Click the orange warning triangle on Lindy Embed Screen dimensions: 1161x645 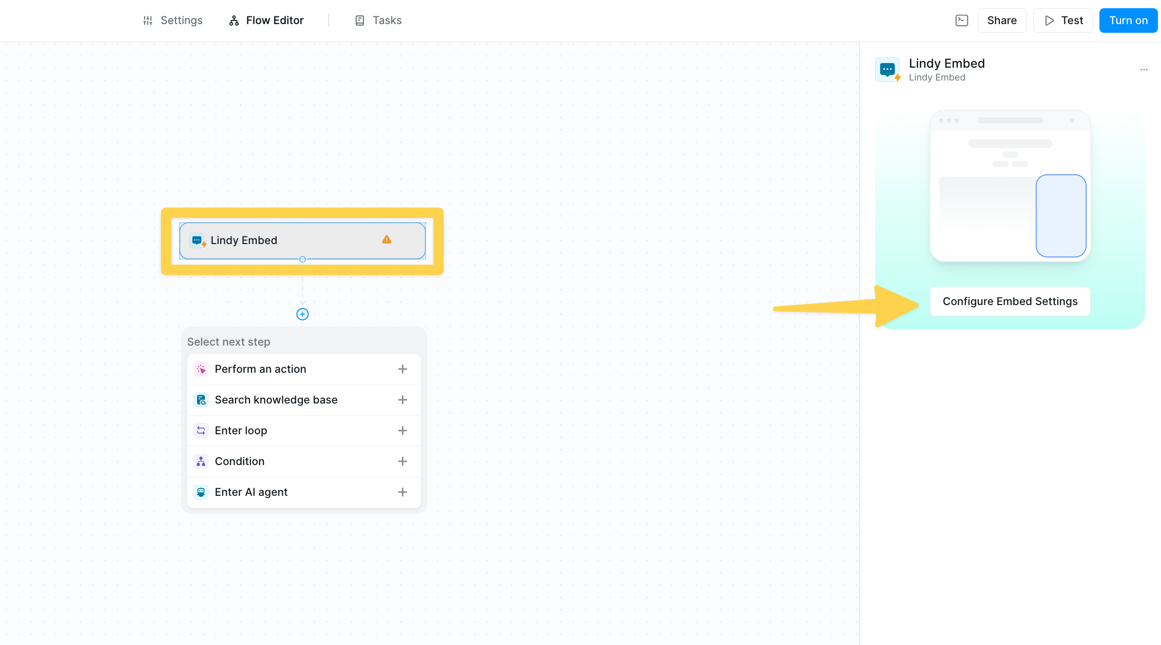click(x=386, y=240)
